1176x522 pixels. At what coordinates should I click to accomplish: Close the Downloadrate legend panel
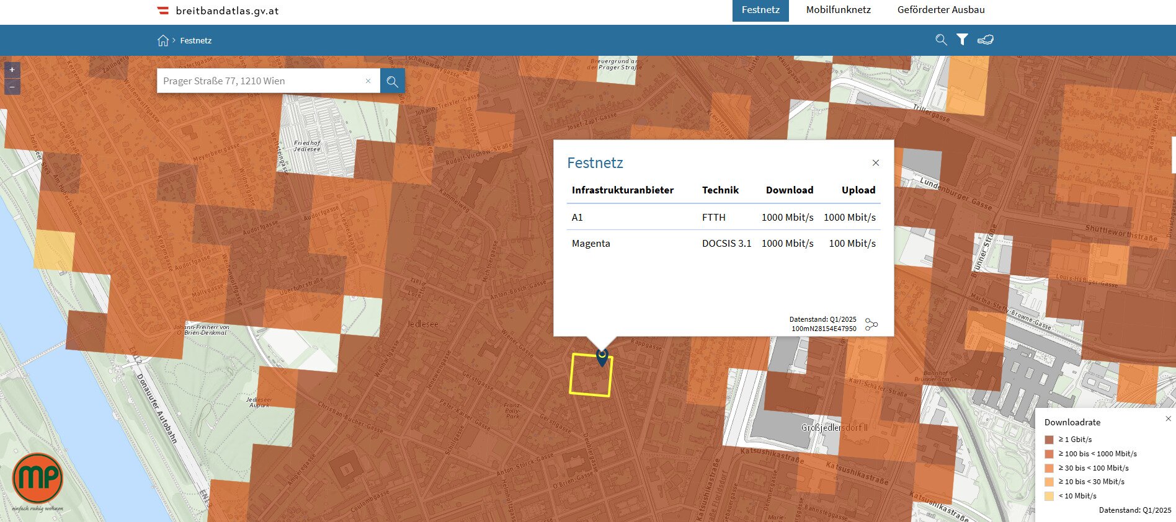(x=1168, y=418)
